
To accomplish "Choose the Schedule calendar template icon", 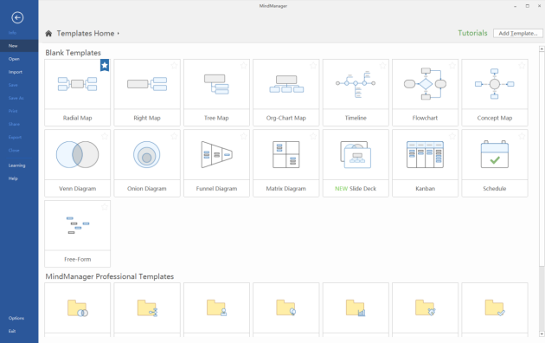I will (494, 154).
